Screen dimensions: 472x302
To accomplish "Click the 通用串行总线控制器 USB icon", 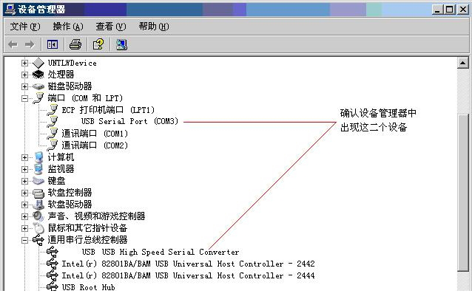I will coord(38,240).
